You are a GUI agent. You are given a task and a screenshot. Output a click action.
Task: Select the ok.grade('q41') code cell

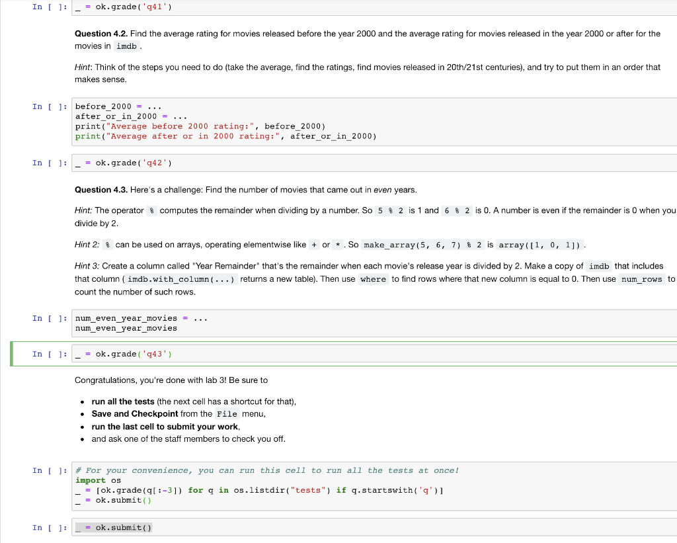click(x=198, y=7)
